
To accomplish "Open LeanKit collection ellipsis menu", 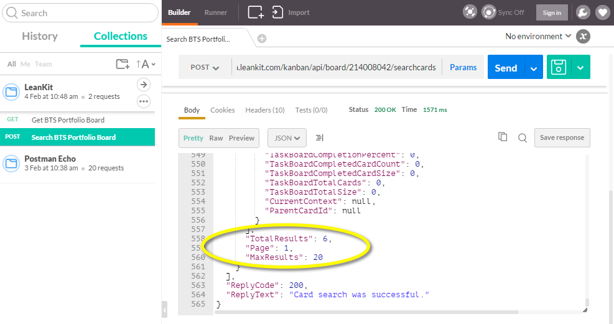I will [x=144, y=101].
